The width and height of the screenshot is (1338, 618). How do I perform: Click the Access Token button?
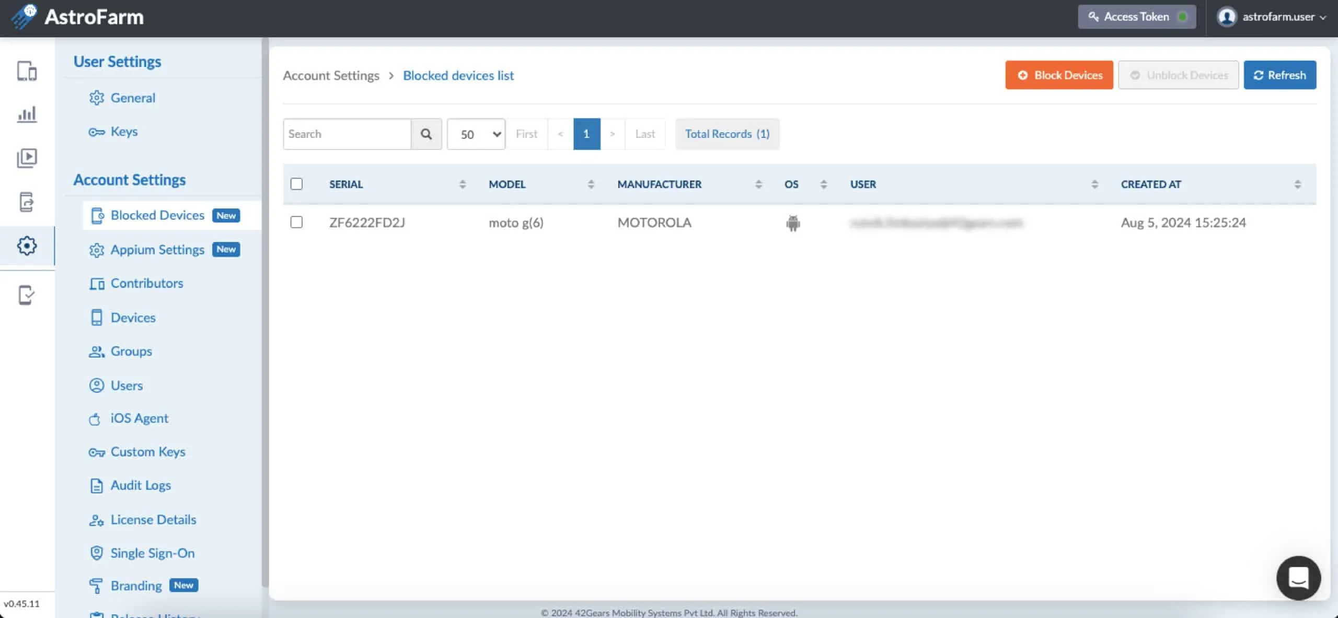pyautogui.click(x=1136, y=17)
